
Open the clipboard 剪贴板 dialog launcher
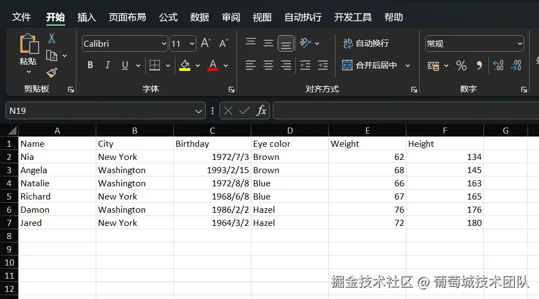[71, 90]
